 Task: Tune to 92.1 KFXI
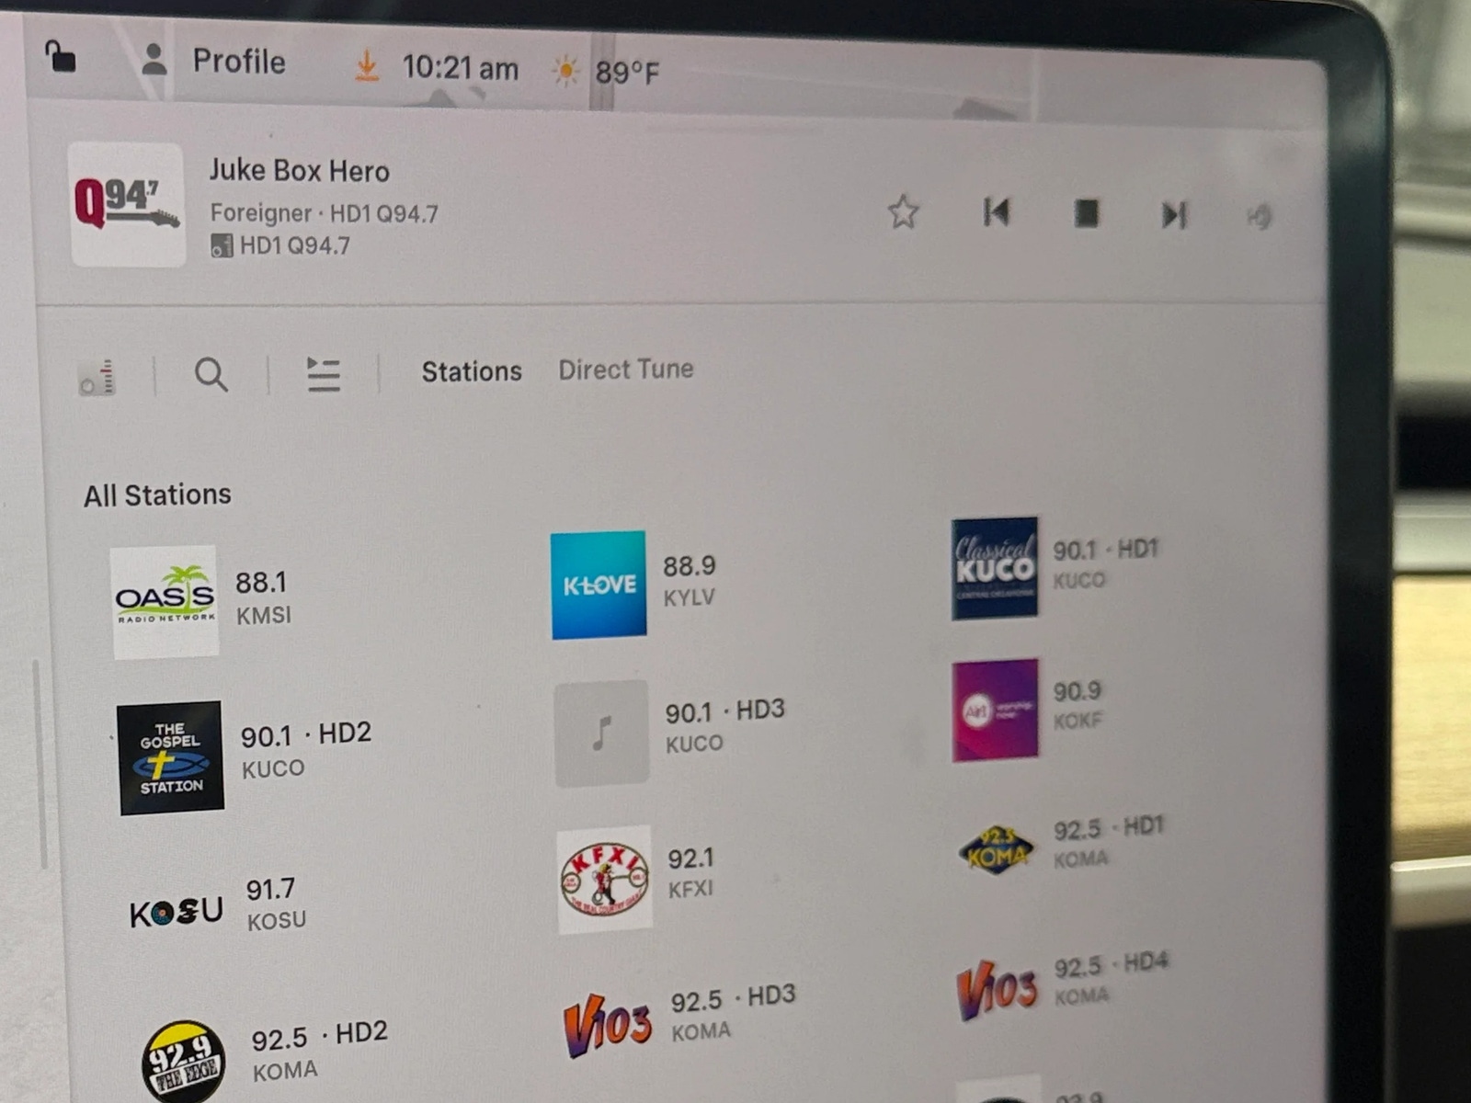[637, 878]
